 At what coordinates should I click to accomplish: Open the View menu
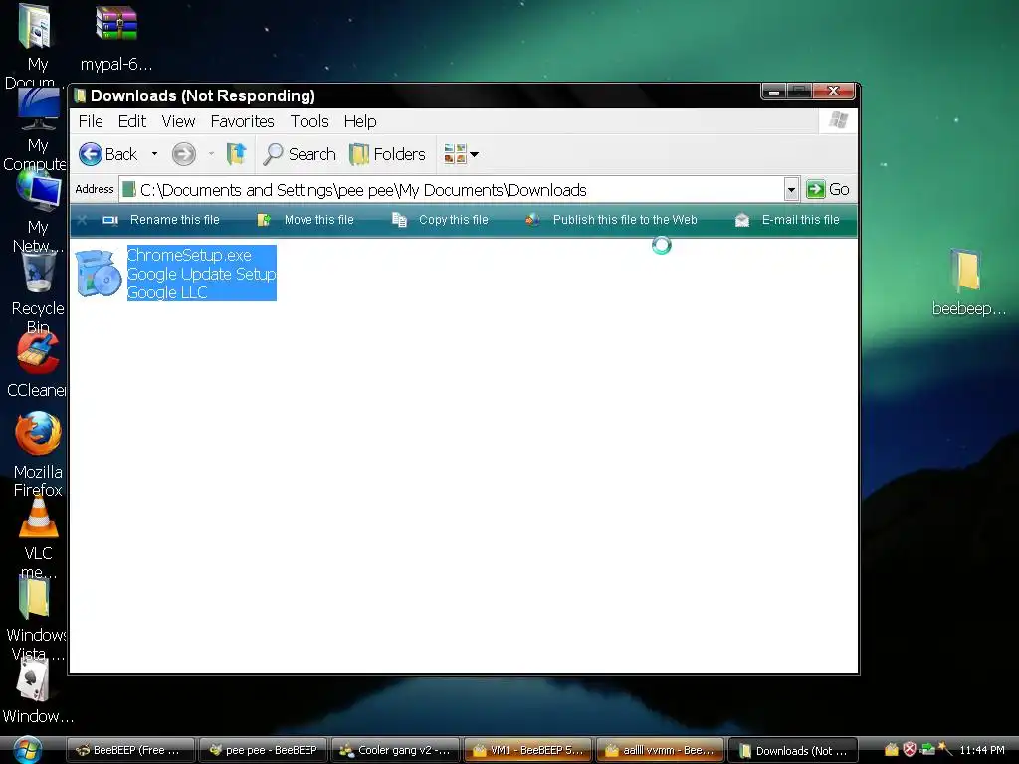(178, 121)
